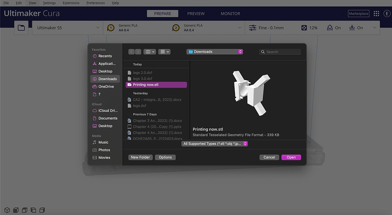Open the Edit menu
The width and height of the screenshot is (392, 215).
click(x=19, y=3)
